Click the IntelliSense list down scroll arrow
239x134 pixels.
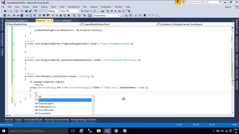click(x=93, y=114)
